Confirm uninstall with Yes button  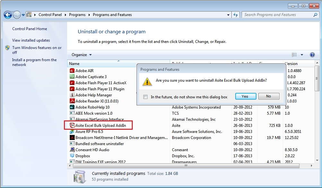(x=246, y=96)
